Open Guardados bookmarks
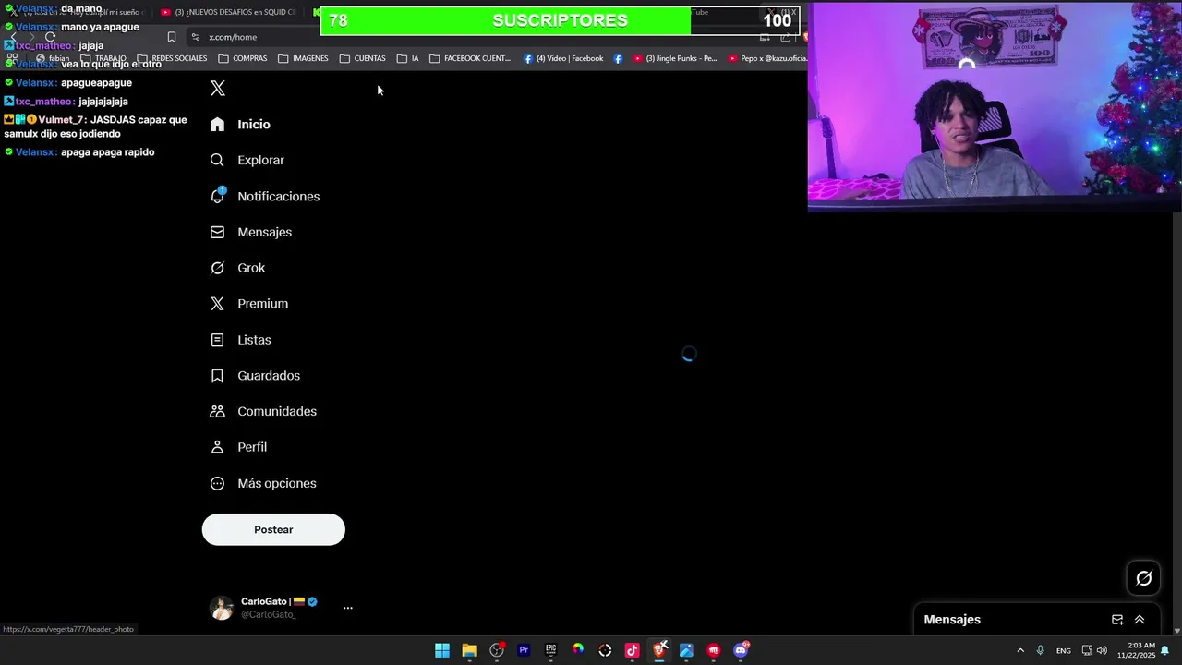Viewport: 1182px width, 665px height. (x=255, y=376)
